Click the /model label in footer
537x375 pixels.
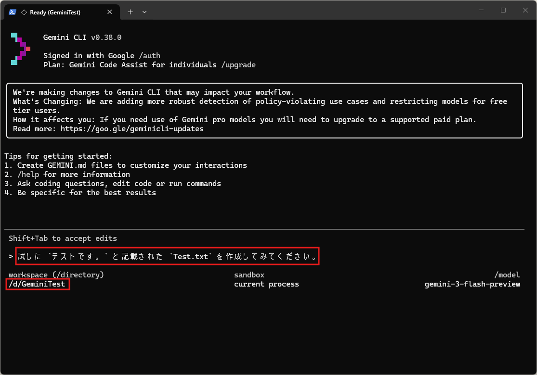pos(507,275)
